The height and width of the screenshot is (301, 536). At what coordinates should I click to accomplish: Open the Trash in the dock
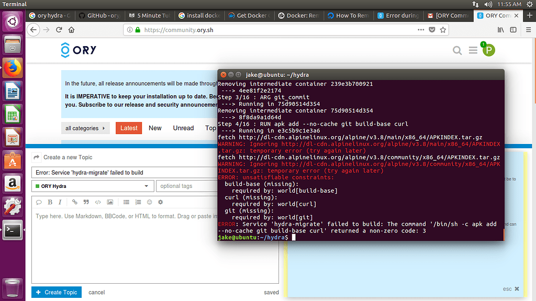[x=13, y=288]
